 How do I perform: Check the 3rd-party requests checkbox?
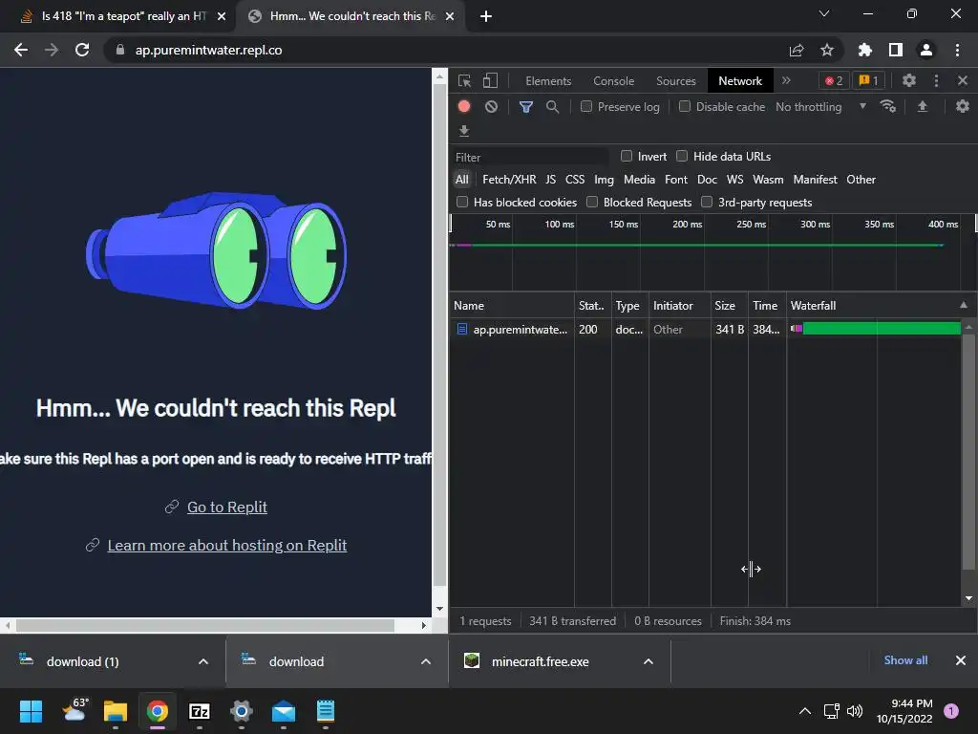pos(707,202)
